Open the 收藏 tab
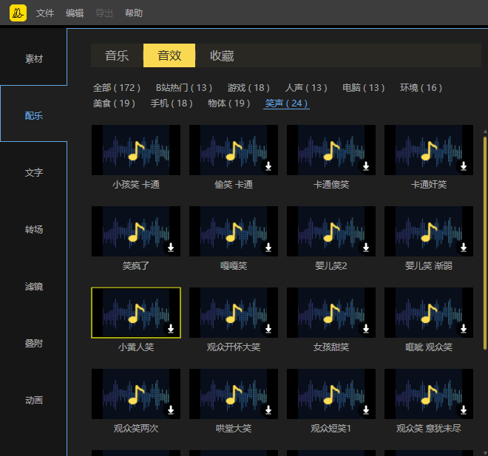The height and width of the screenshot is (456, 488). pyautogui.click(x=222, y=55)
